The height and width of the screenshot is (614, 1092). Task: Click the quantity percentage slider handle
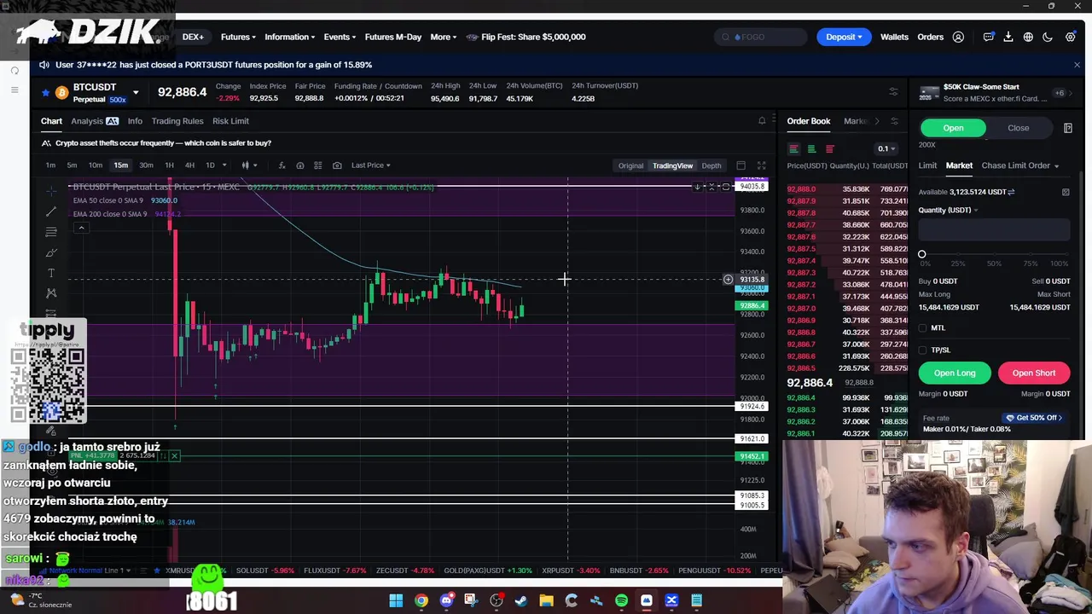pyautogui.click(x=921, y=254)
